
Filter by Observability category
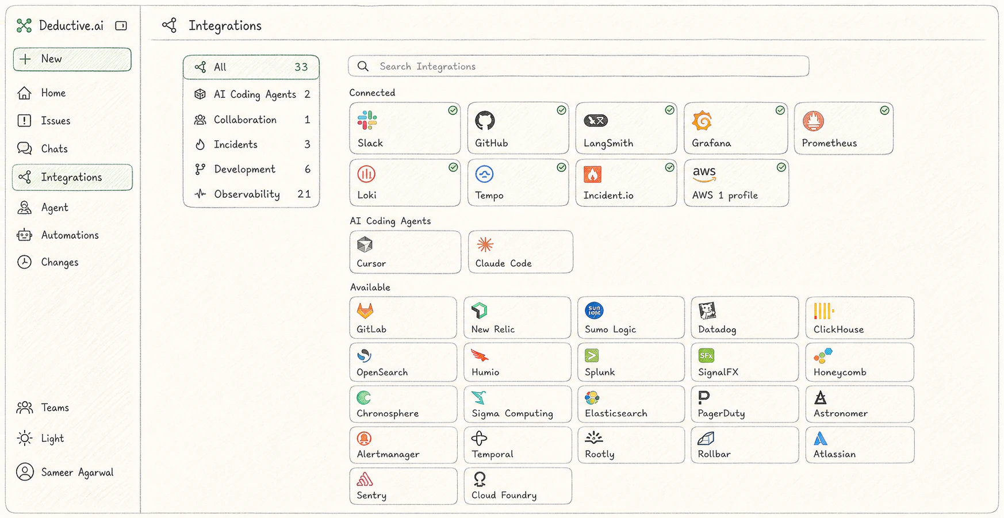click(251, 194)
